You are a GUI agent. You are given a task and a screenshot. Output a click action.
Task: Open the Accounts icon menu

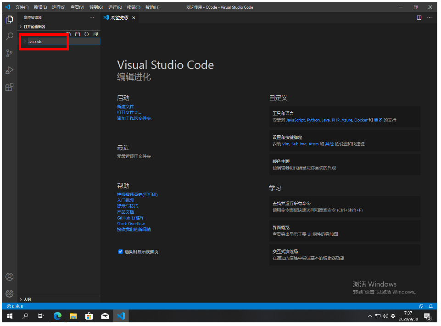click(9, 277)
